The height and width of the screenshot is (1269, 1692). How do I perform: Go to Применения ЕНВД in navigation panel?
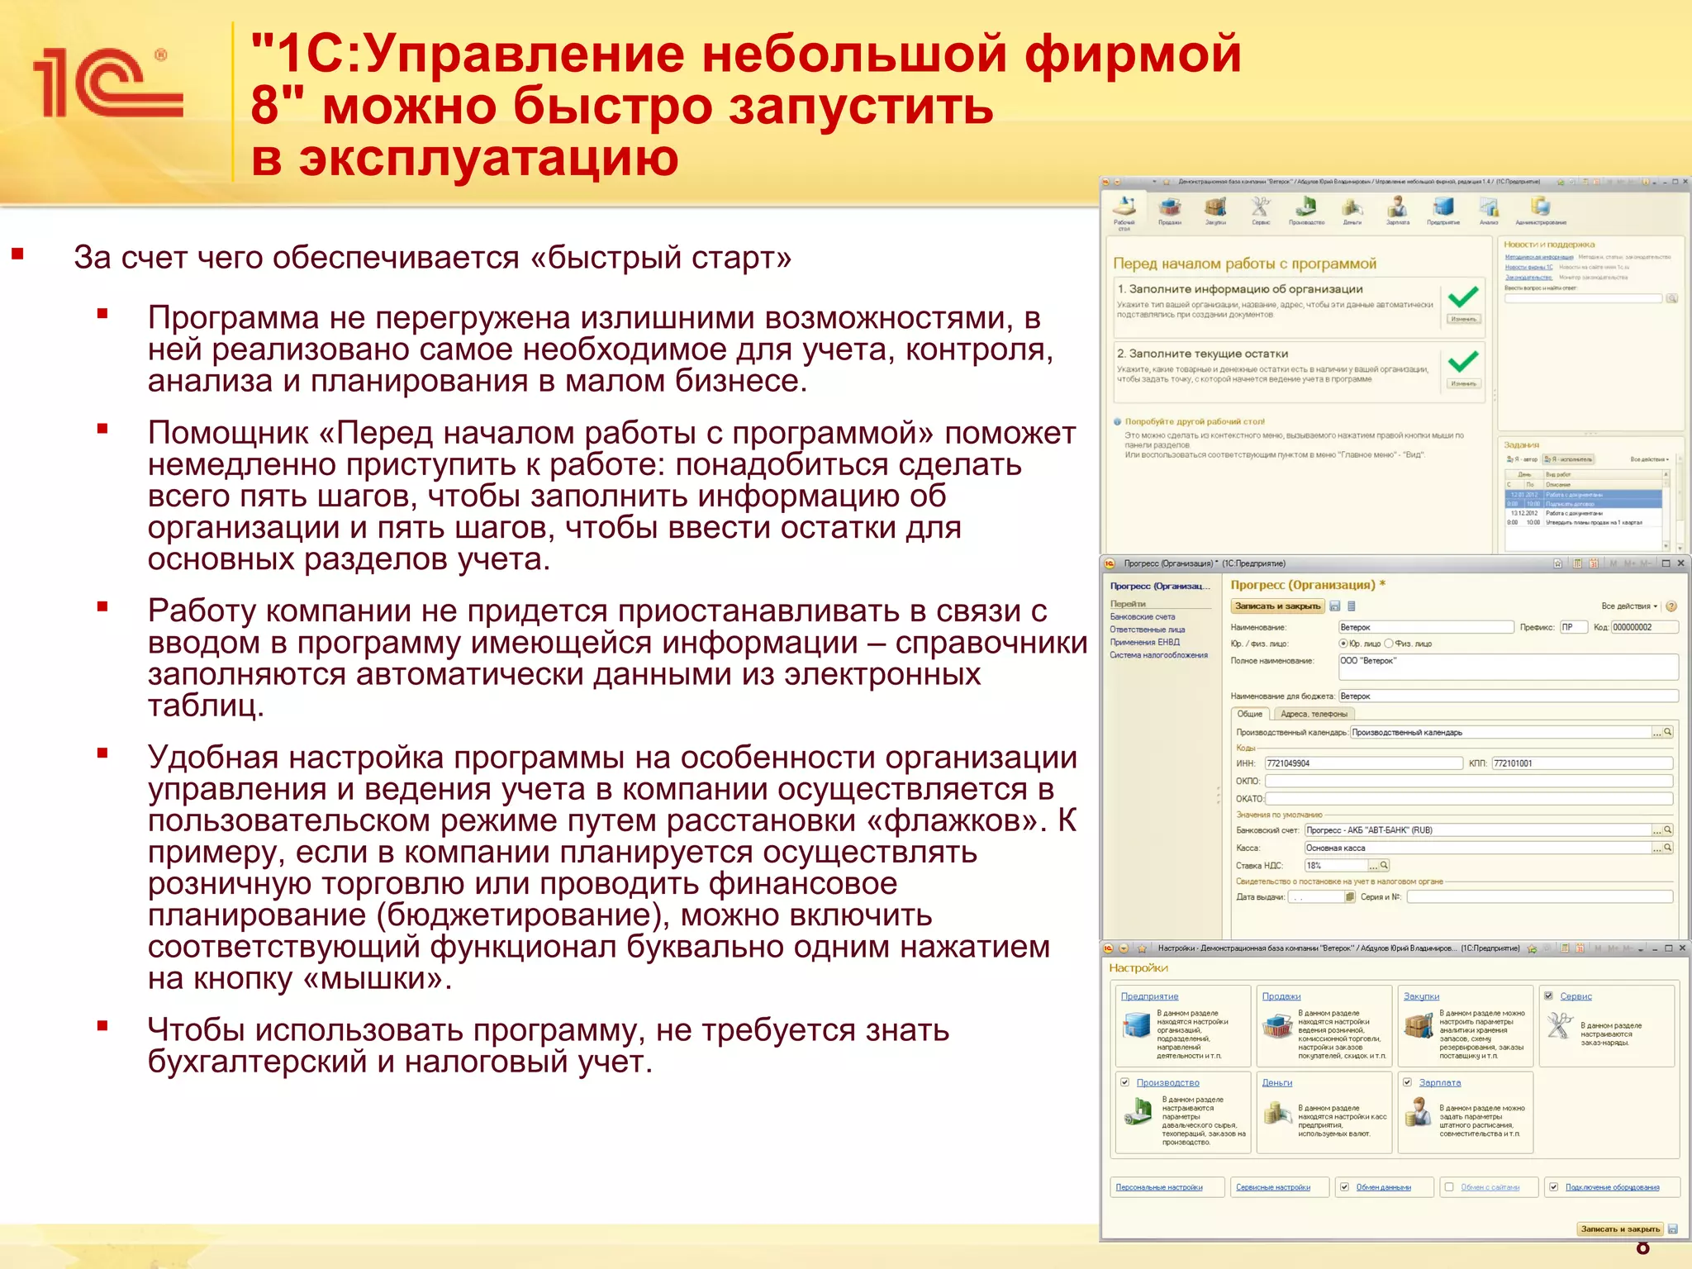1145,642
